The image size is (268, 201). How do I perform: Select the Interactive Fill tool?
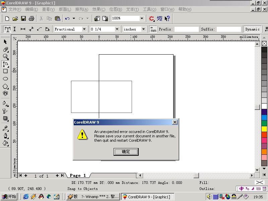coord(5,104)
